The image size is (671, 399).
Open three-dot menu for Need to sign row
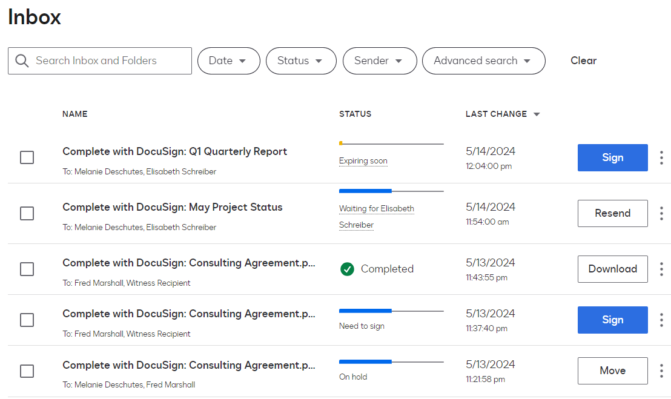[661, 320]
